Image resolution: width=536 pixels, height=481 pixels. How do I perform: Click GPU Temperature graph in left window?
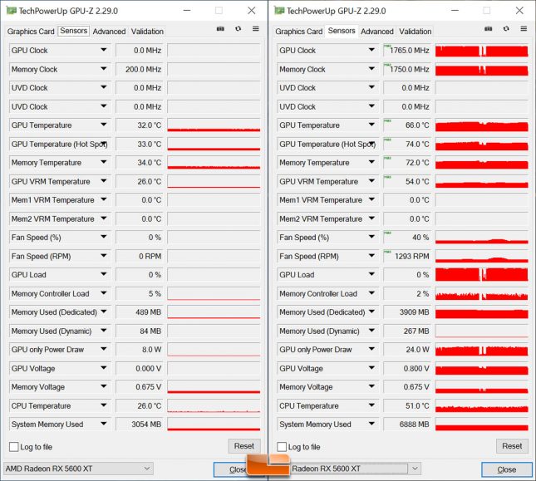tap(214, 125)
